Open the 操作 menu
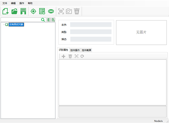This screenshot has height=123, width=169. pyautogui.click(x=22, y=3)
